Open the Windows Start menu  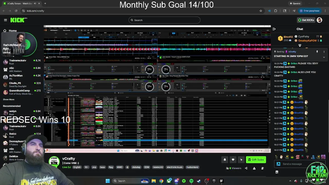pyautogui.click(x=108, y=181)
